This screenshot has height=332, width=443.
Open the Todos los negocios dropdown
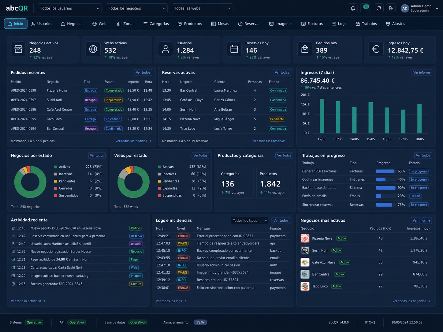tap(137, 8)
